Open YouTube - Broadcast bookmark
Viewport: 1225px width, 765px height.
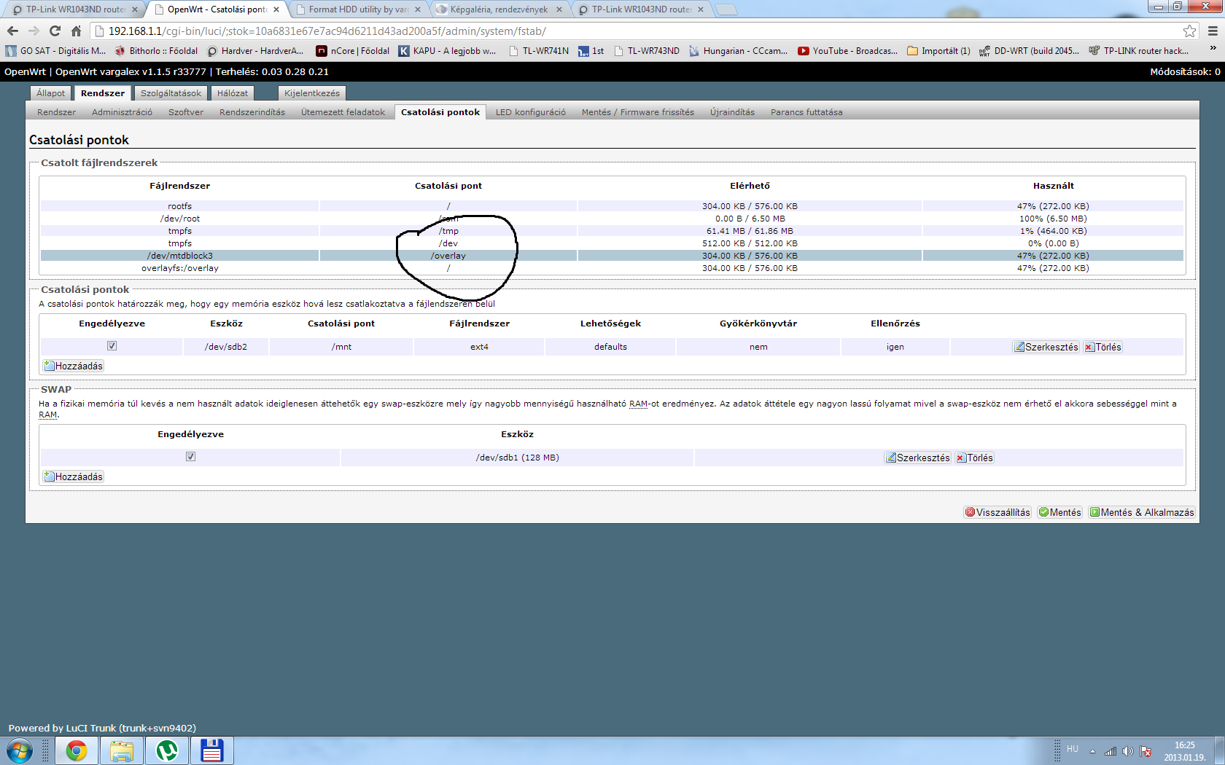pyautogui.click(x=848, y=51)
